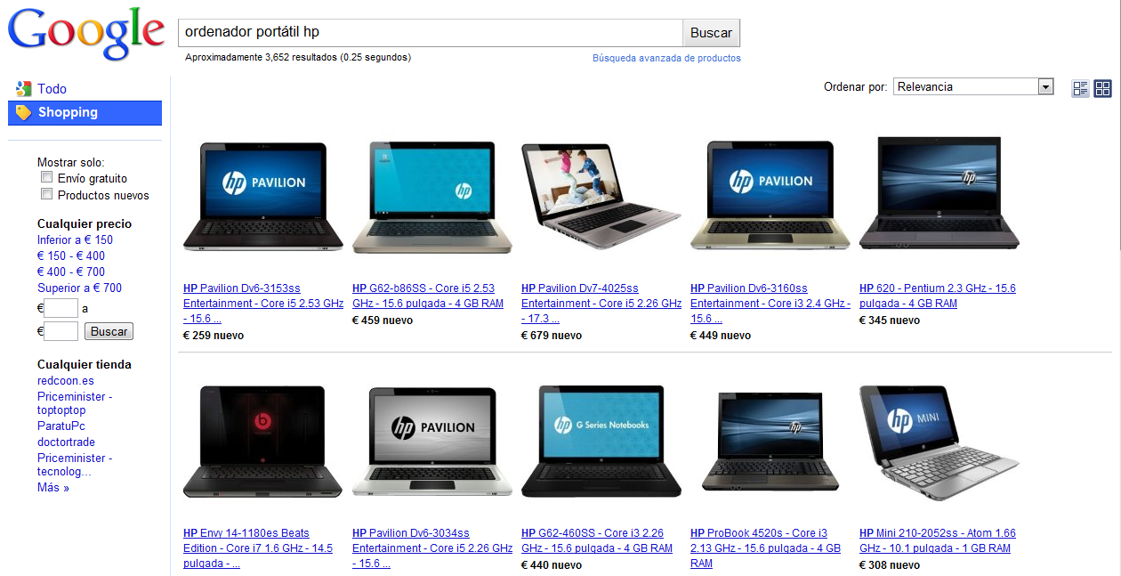Viewport: 1121px width, 576px height.
Task: Filter price € 400 - € 700
Action: click(x=71, y=272)
